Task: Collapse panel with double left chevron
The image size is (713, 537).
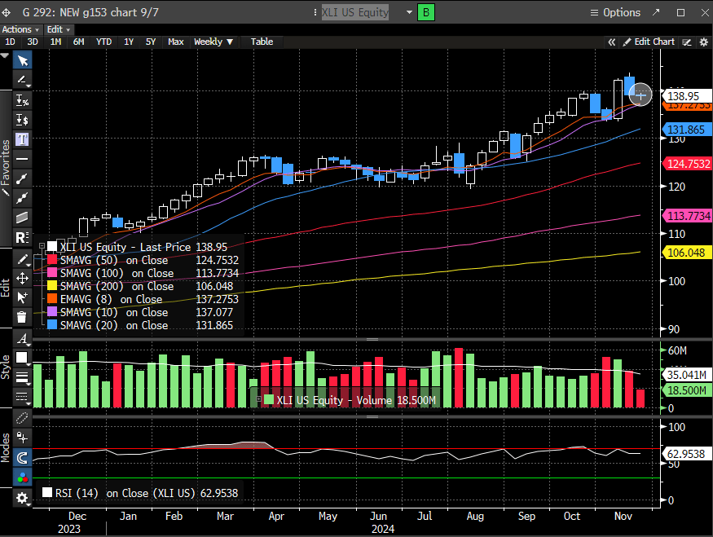Action: point(612,42)
